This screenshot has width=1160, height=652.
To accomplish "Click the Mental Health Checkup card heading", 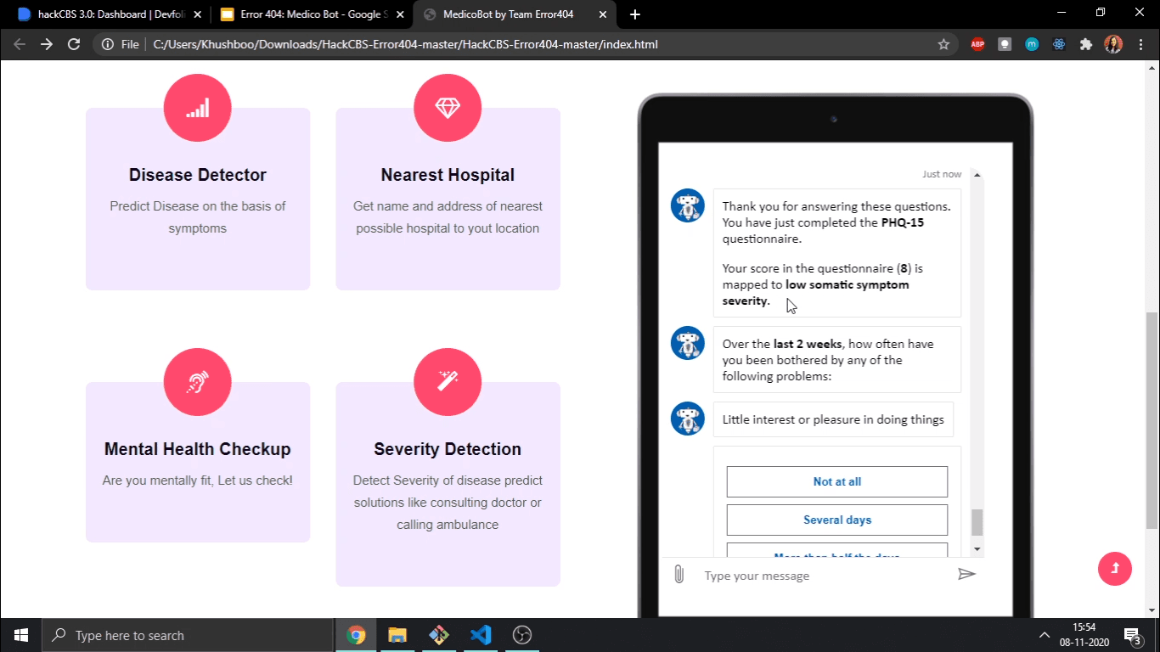I will [198, 449].
